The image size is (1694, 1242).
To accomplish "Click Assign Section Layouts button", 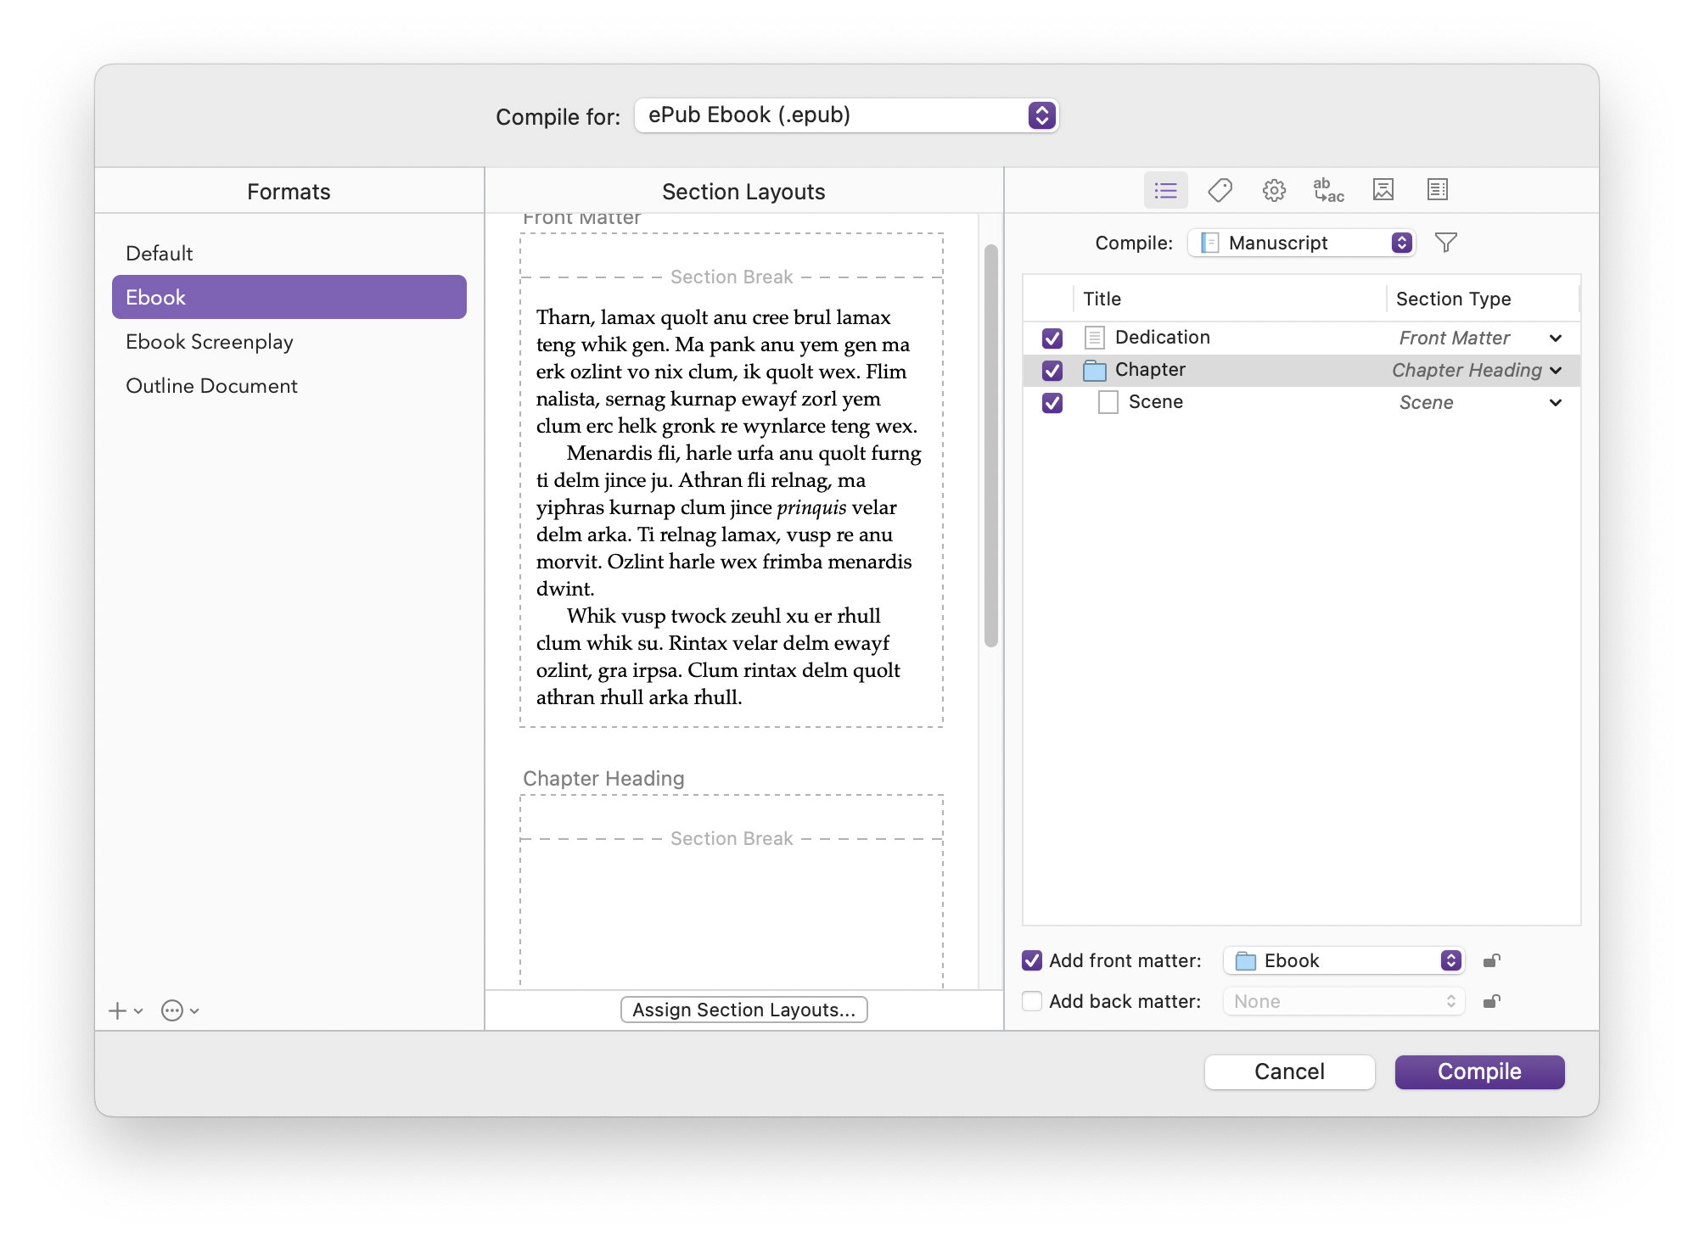I will click(743, 1010).
